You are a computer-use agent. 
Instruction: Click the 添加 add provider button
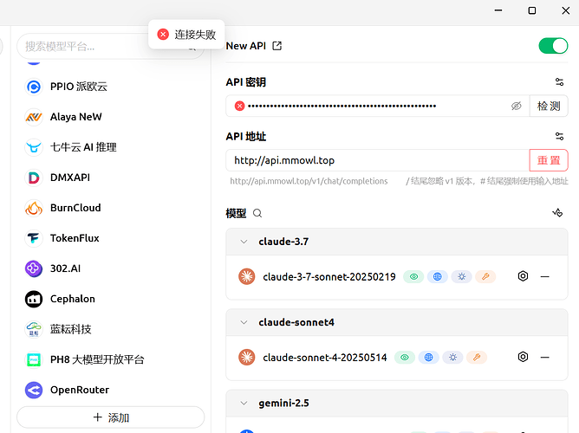pos(111,417)
